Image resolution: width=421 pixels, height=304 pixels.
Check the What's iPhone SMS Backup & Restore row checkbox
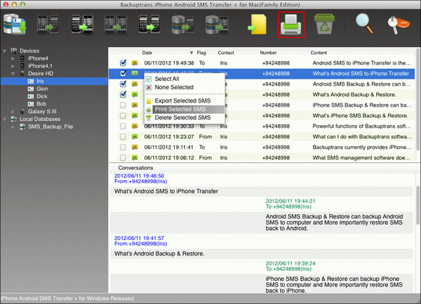(x=123, y=116)
